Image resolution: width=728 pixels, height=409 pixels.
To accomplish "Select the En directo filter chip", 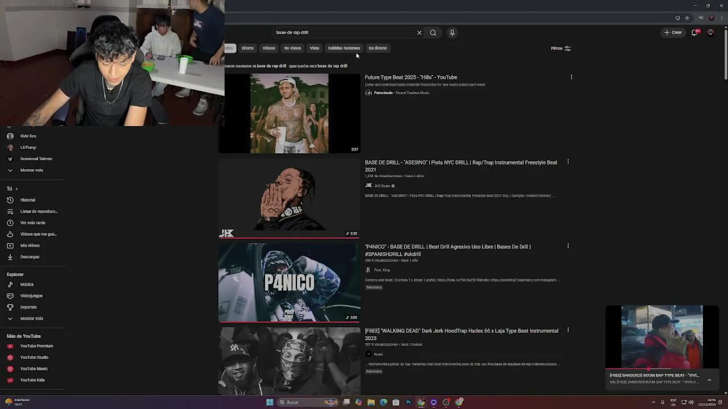I will tap(378, 48).
